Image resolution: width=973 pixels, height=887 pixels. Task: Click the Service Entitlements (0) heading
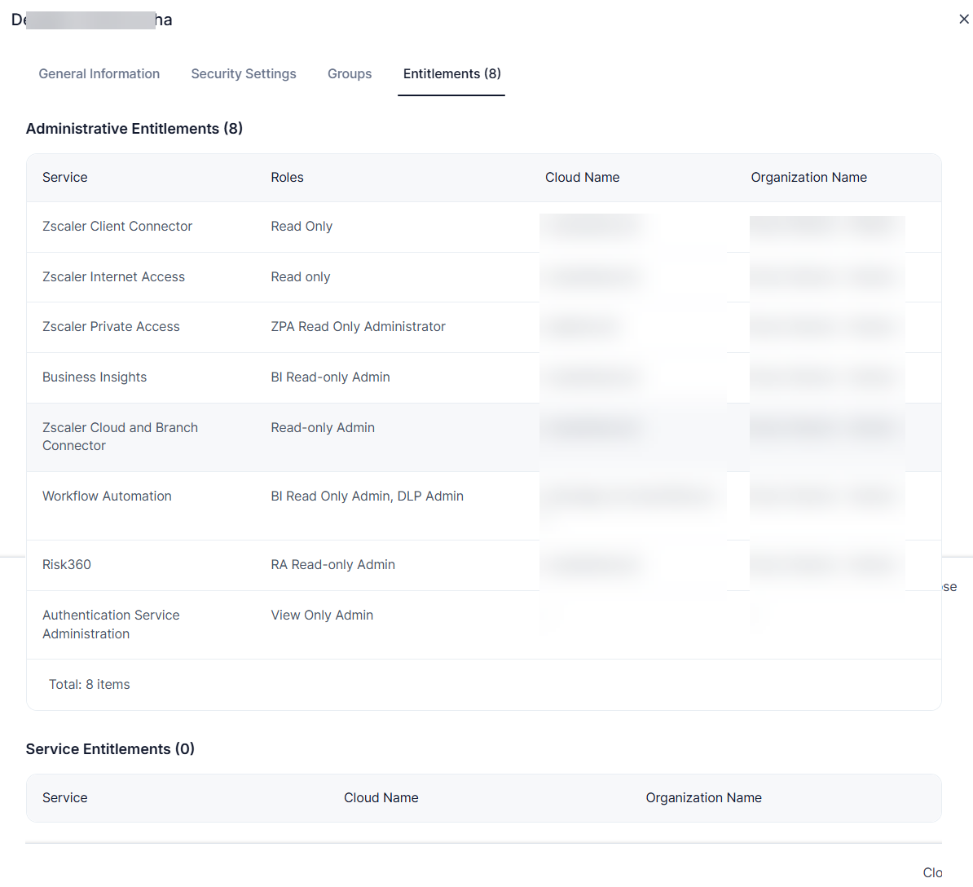(x=111, y=749)
